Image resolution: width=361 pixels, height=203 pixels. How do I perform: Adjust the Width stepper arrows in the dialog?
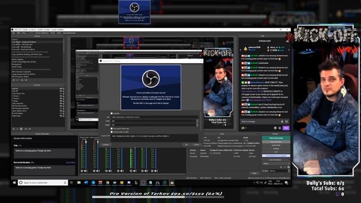[x=197, y=121]
